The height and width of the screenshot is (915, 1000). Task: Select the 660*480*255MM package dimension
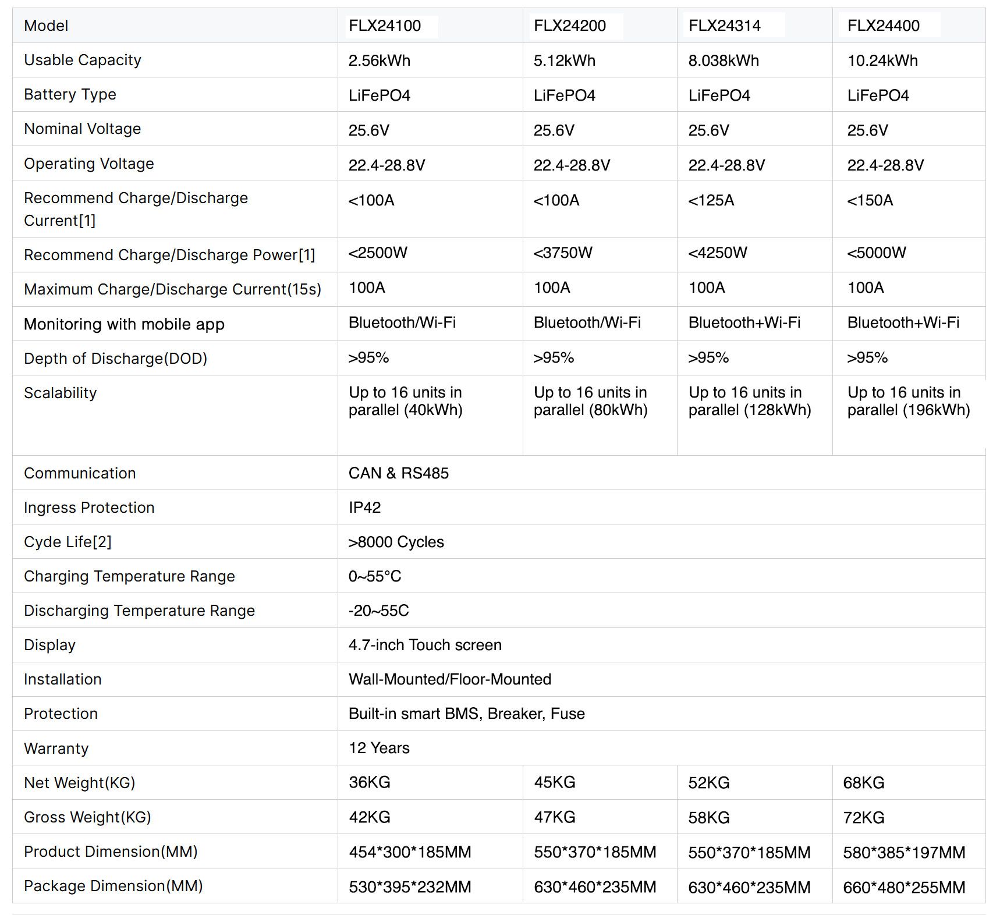pyautogui.click(x=904, y=887)
